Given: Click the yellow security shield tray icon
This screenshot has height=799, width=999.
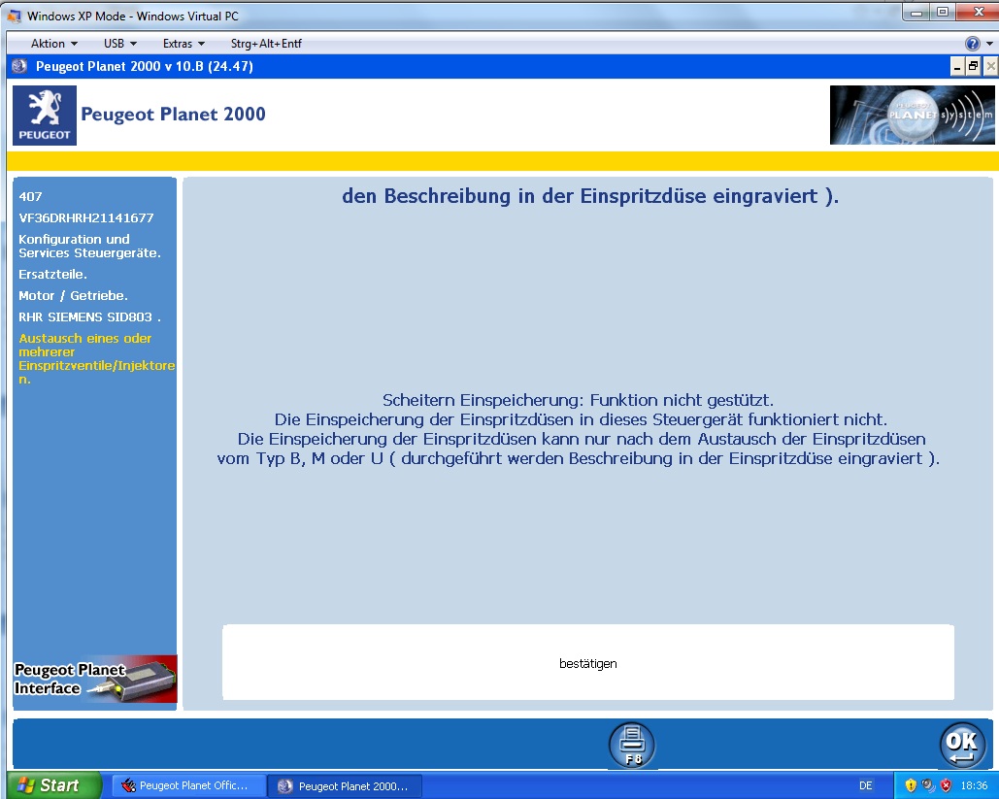Looking at the screenshot, I should click(911, 785).
